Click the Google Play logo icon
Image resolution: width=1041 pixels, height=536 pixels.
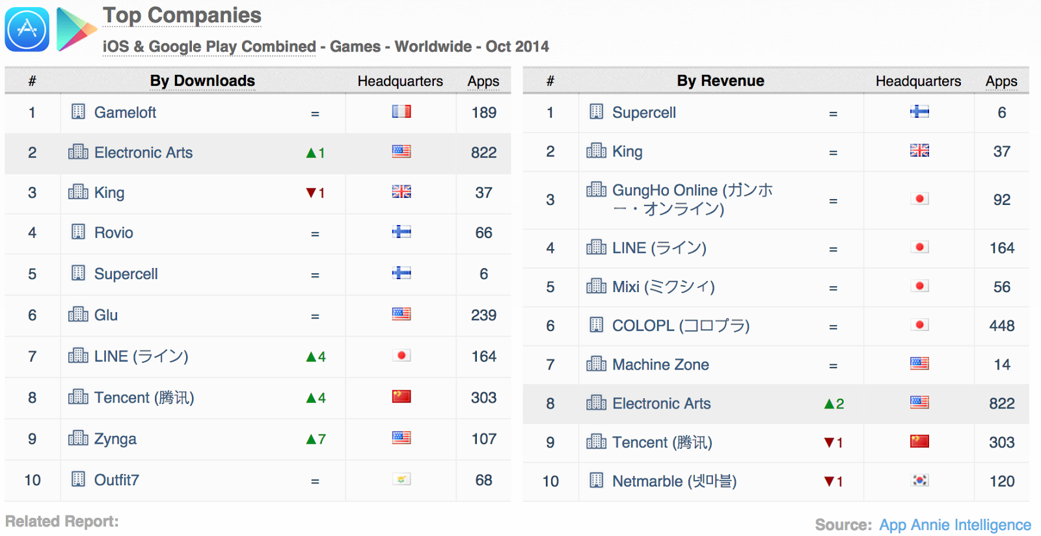click(x=76, y=29)
